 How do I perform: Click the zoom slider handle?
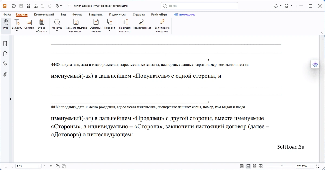(x=282, y=166)
